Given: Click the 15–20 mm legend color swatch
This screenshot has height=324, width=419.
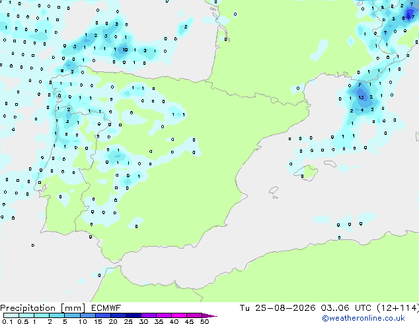Looking at the screenshot, I should [102, 315].
